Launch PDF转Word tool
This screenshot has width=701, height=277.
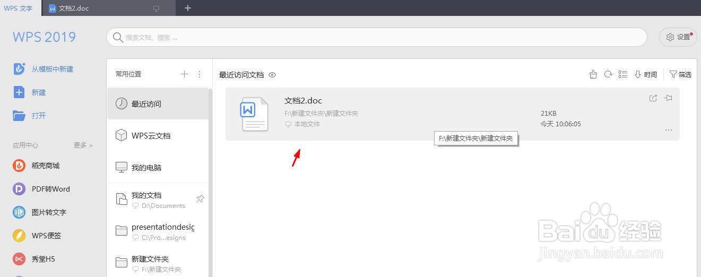[x=41, y=189]
